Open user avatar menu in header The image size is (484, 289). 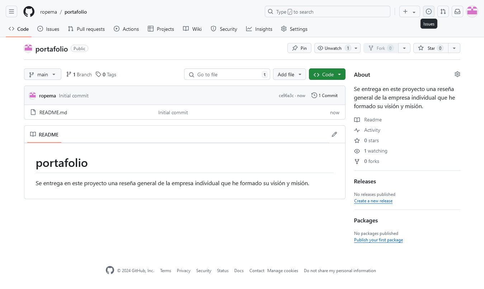click(x=472, y=11)
